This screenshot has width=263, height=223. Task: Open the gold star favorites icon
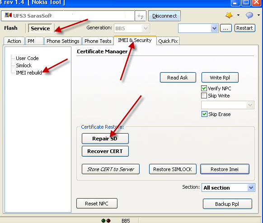click(x=229, y=15)
